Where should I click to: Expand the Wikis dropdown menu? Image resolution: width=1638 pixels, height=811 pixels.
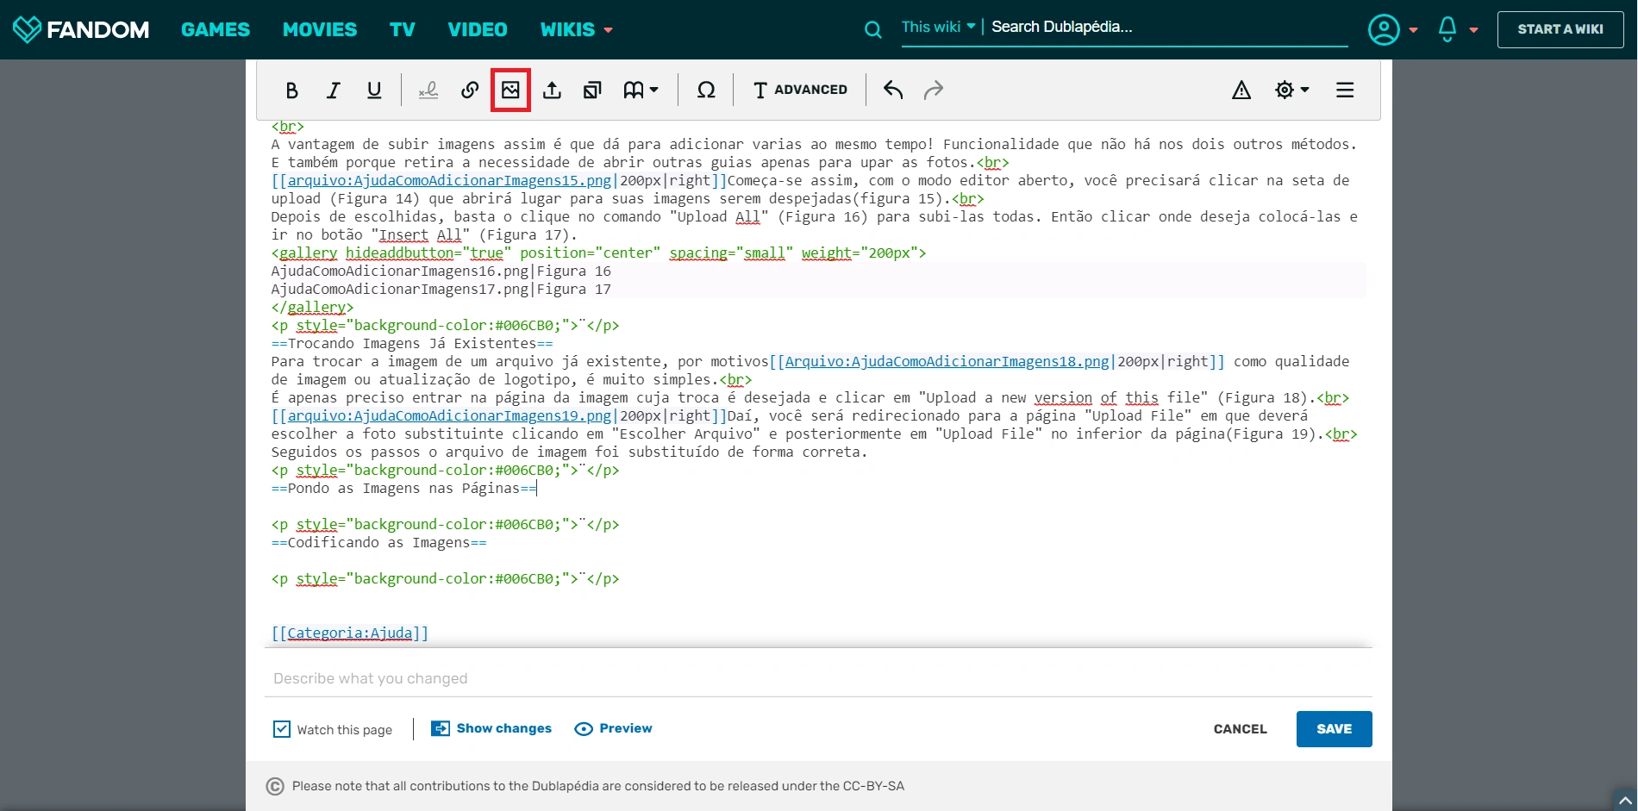click(576, 29)
